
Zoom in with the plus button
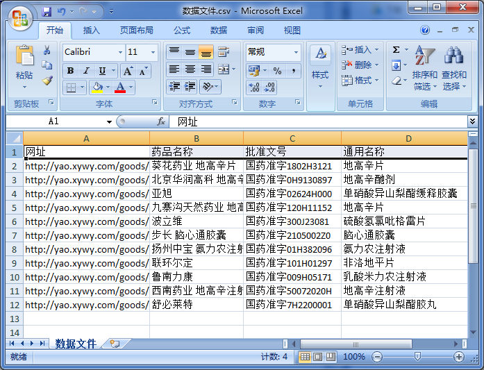coord(459,357)
